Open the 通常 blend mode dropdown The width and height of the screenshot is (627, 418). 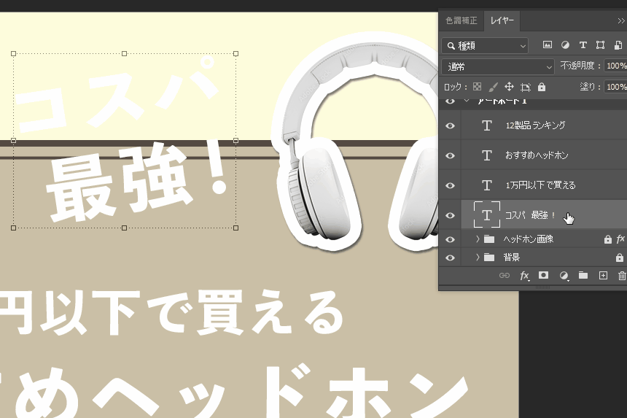(x=498, y=67)
